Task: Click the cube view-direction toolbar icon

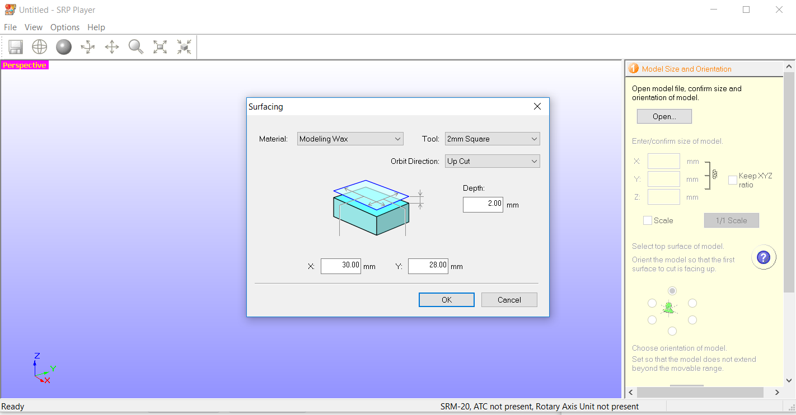Action: point(184,47)
